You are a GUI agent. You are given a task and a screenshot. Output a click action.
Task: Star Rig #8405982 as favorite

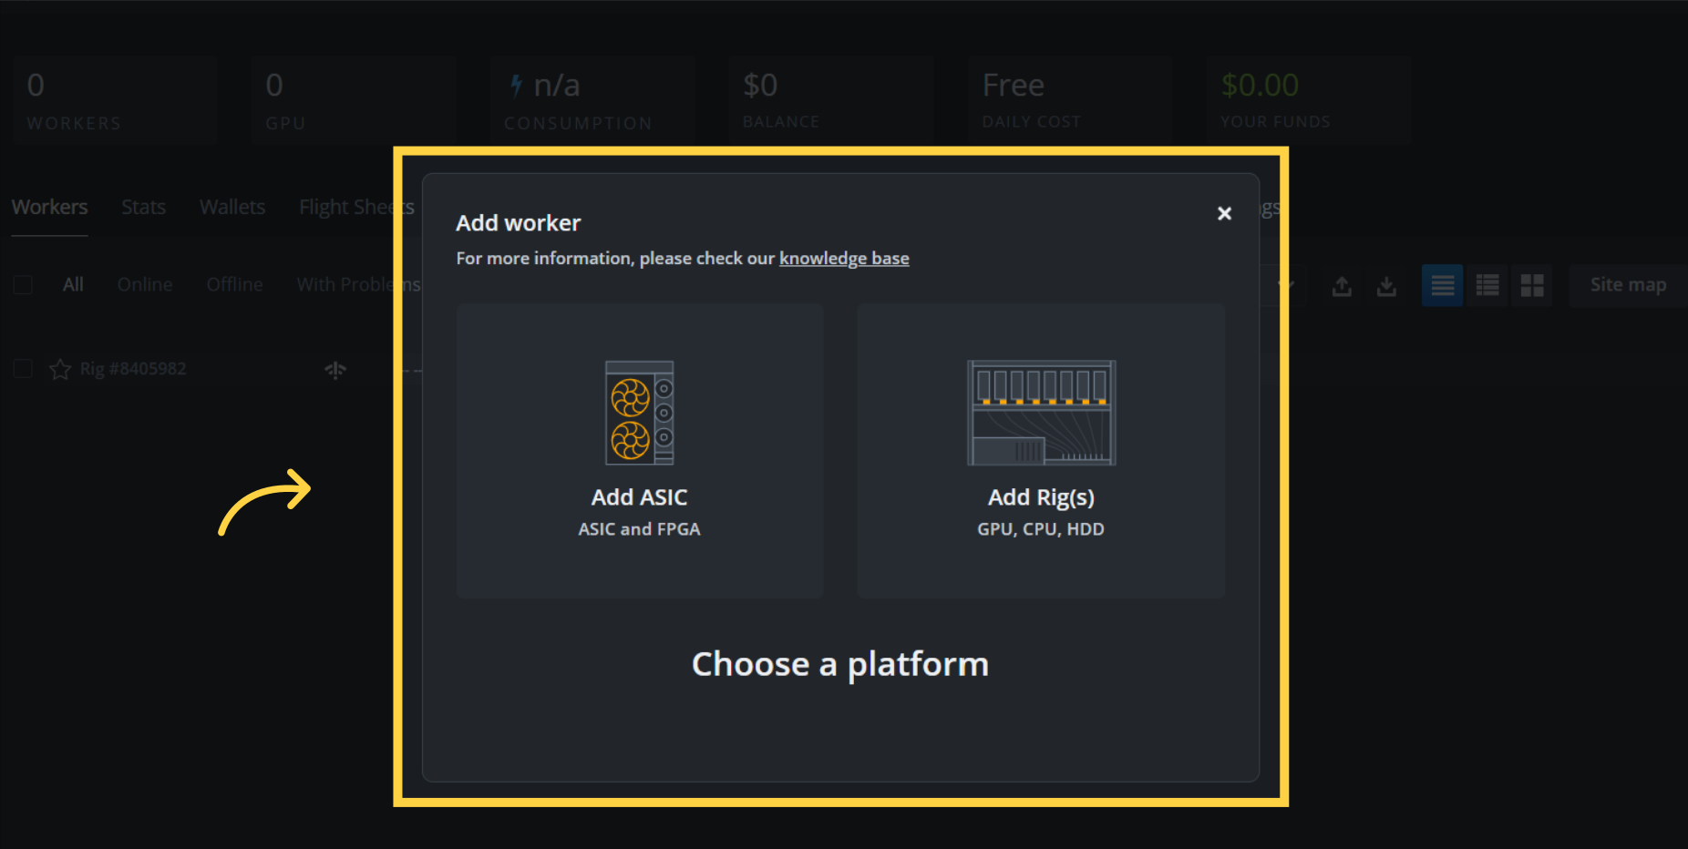pyautogui.click(x=60, y=369)
